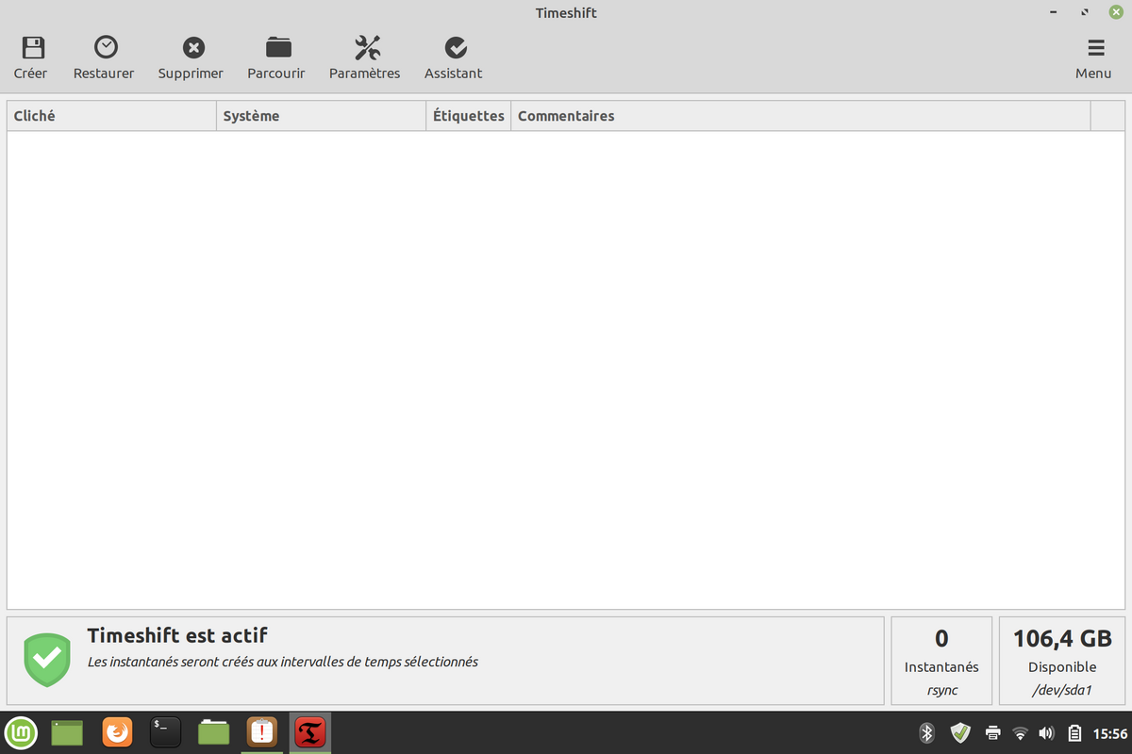The image size is (1132, 754).
Task: Click the 'Timeshift est actif' status text
Action: click(x=177, y=635)
